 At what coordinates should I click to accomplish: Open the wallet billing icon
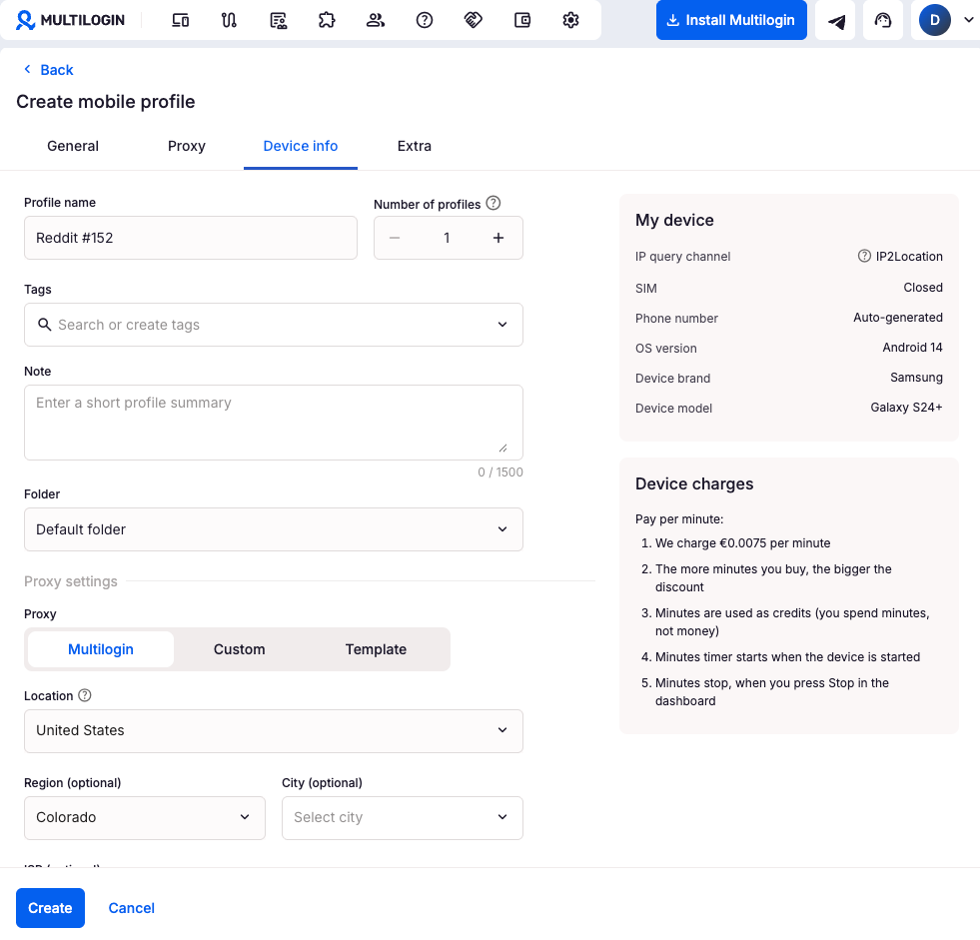coord(522,20)
